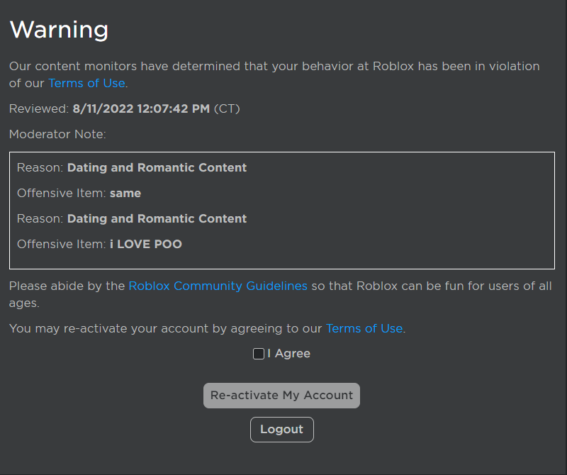Click review date 8/11/2022 12:07:42 PM

141,108
